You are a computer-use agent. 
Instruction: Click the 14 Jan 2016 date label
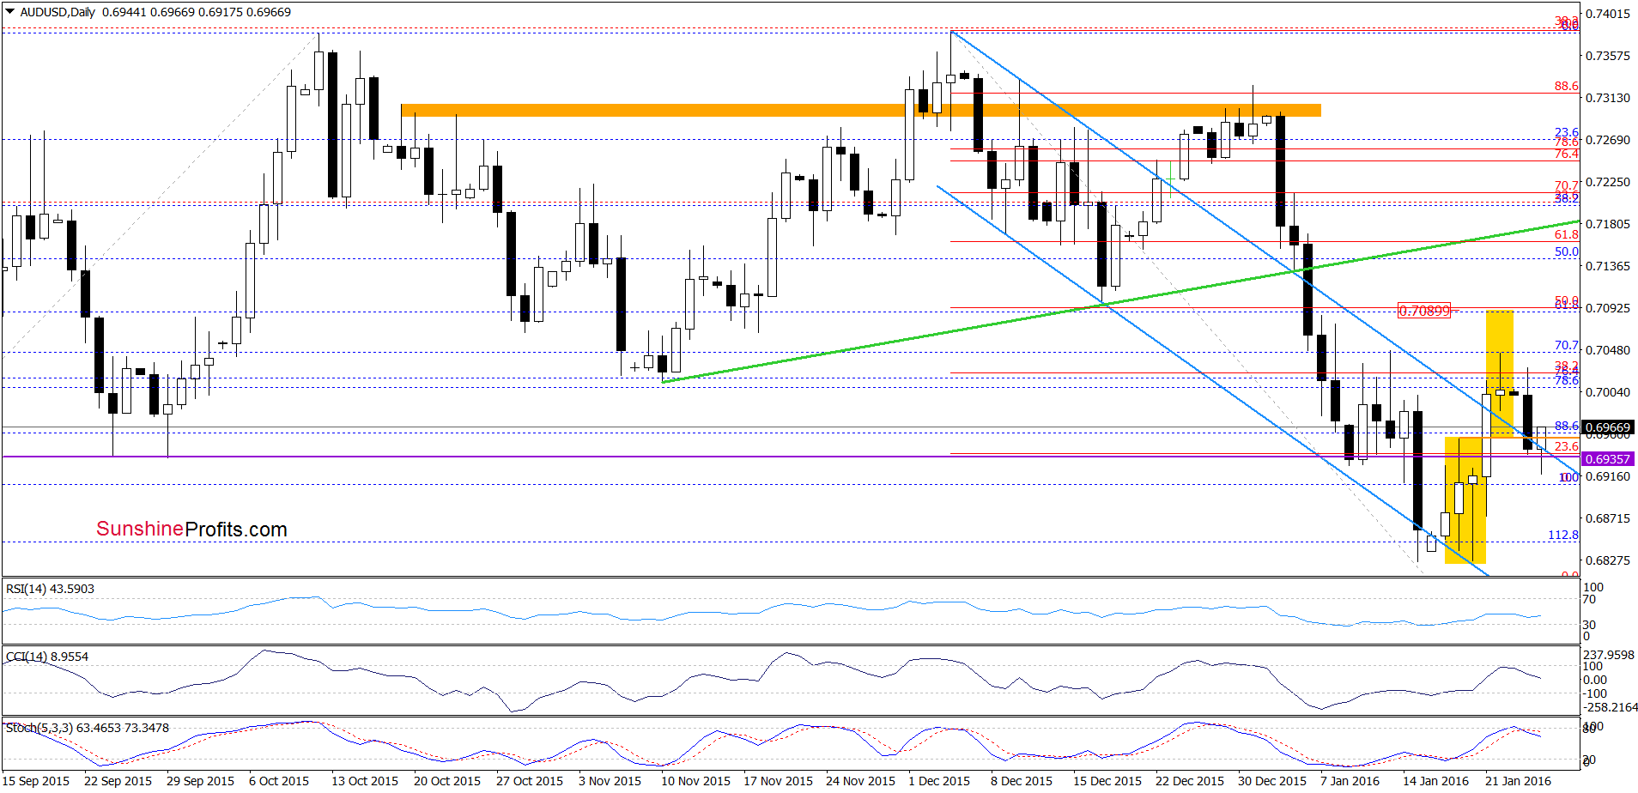[1436, 781]
